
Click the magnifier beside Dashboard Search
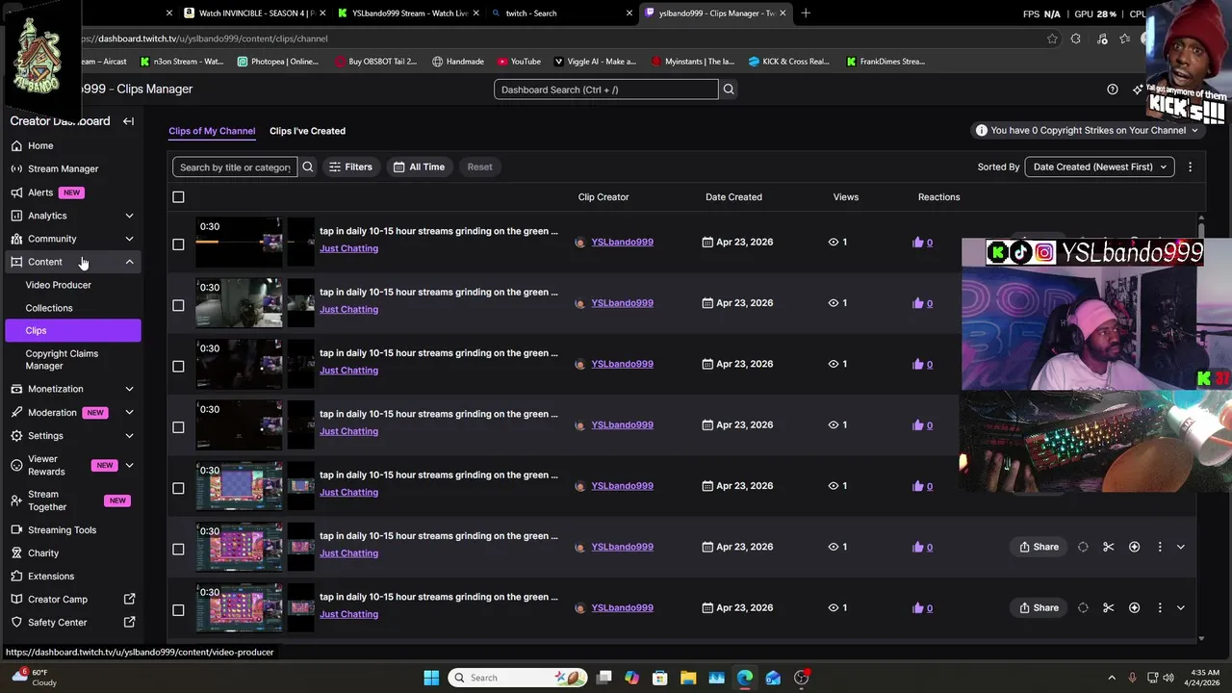click(729, 90)
